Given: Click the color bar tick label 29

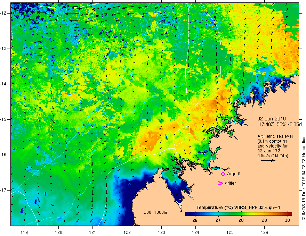Looking at the screenshot, I should (x=264, y=220).
